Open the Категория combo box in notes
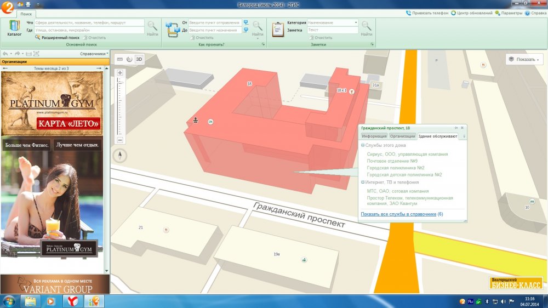 point(332,23)
